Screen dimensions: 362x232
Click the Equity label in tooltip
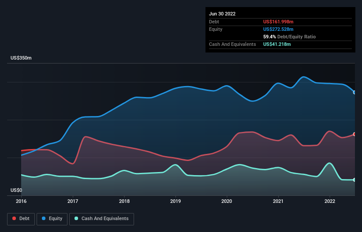[x=216, y=29]
